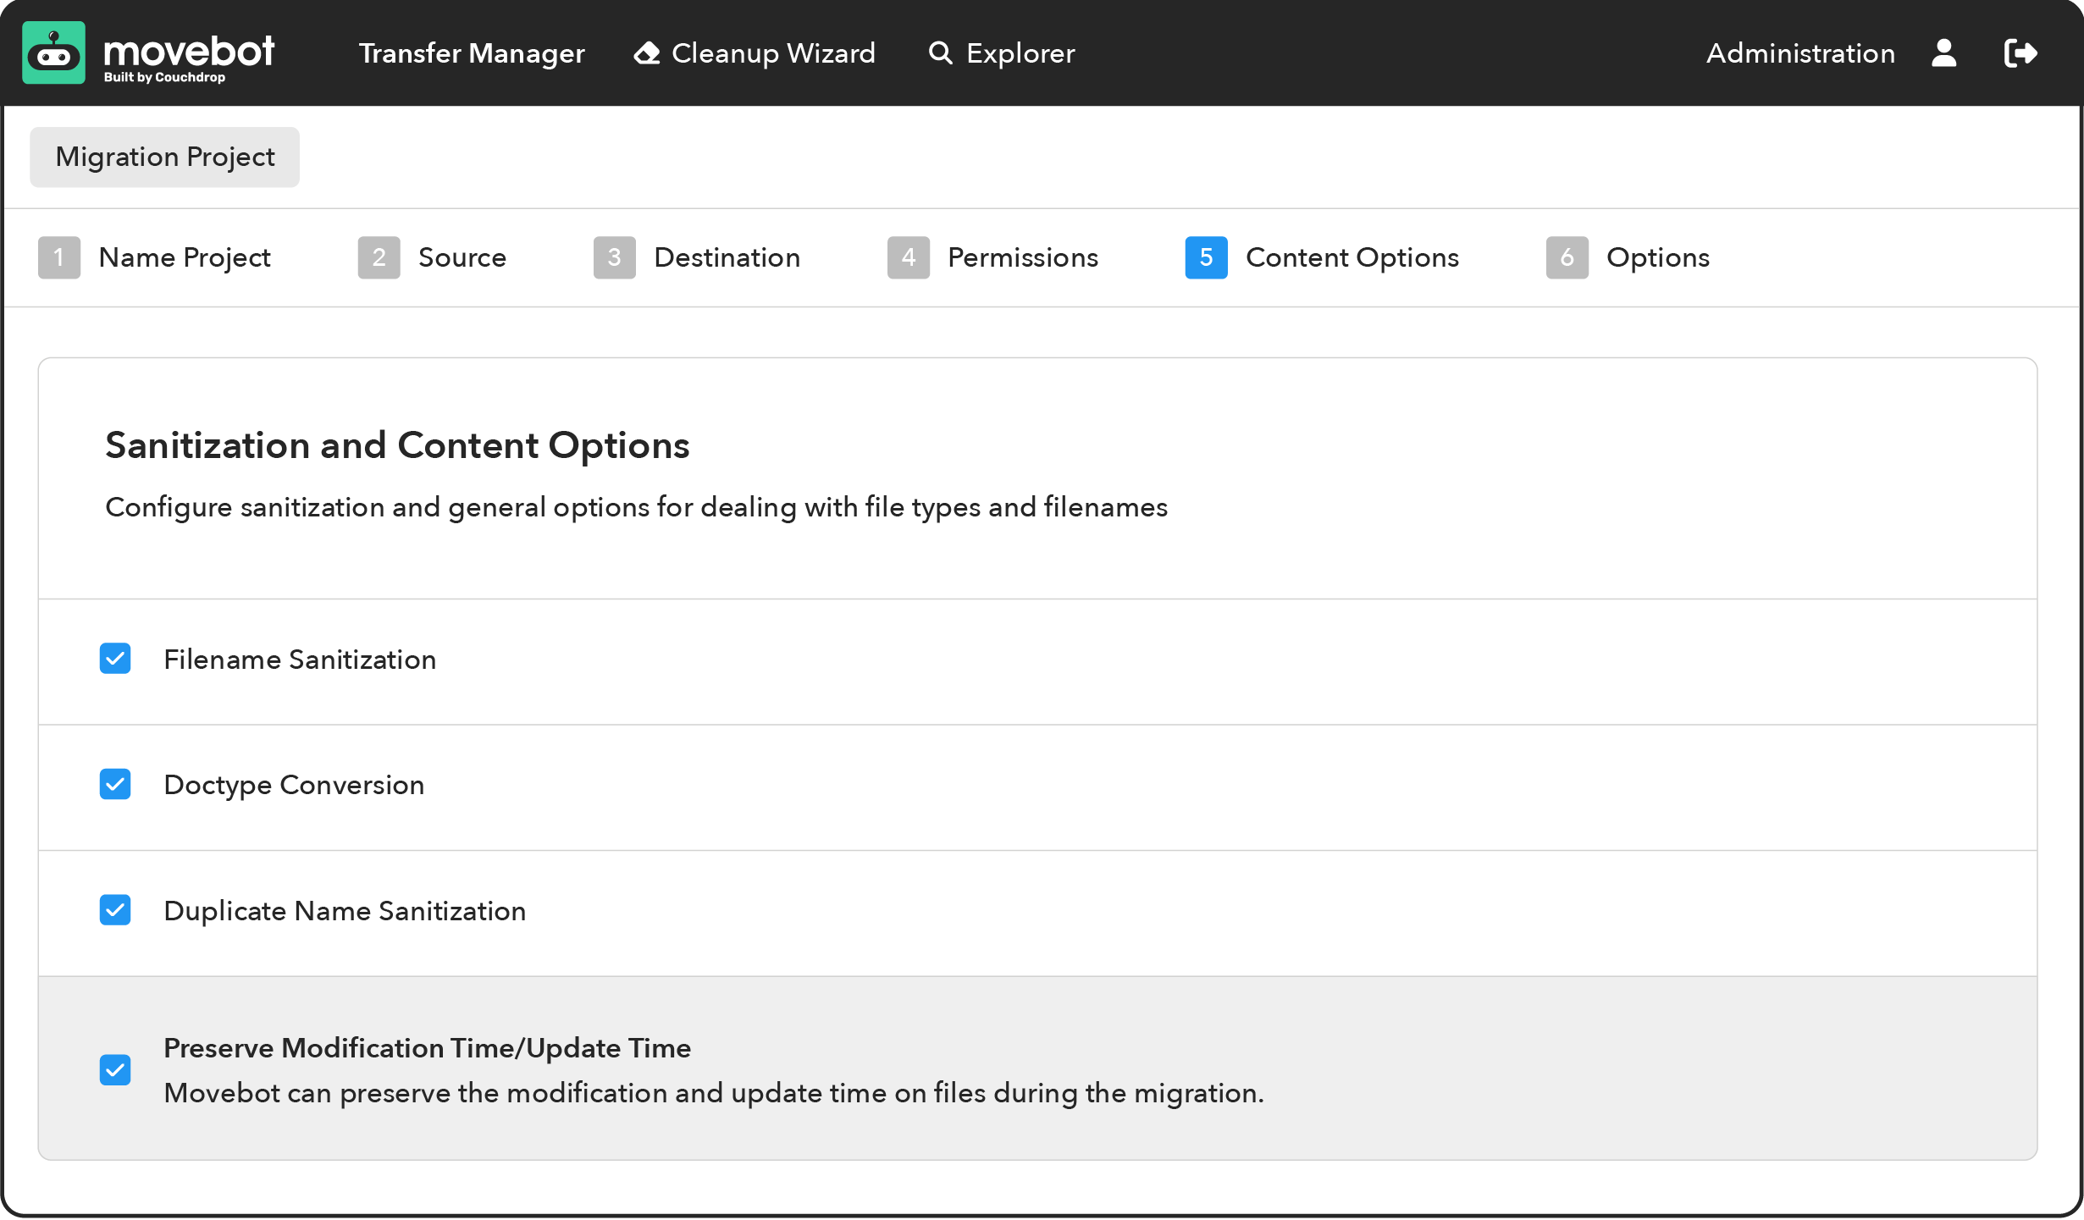The width and height of the screenshot is (2084, 1220).
Task: Click the logout arrow icon
Action: coord(2020,53)
